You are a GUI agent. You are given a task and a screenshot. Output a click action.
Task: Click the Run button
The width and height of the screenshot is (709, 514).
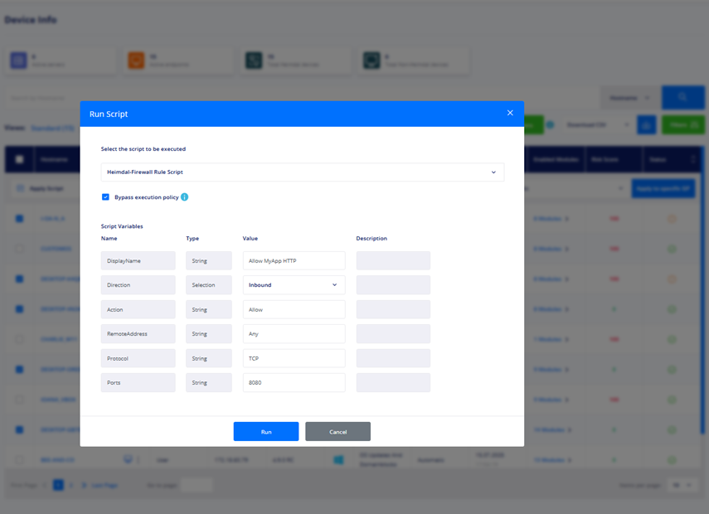coord(266,431)
